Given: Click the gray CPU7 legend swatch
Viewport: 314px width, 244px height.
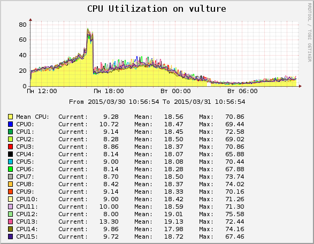Looking at the screenshot, I should 10,177.
